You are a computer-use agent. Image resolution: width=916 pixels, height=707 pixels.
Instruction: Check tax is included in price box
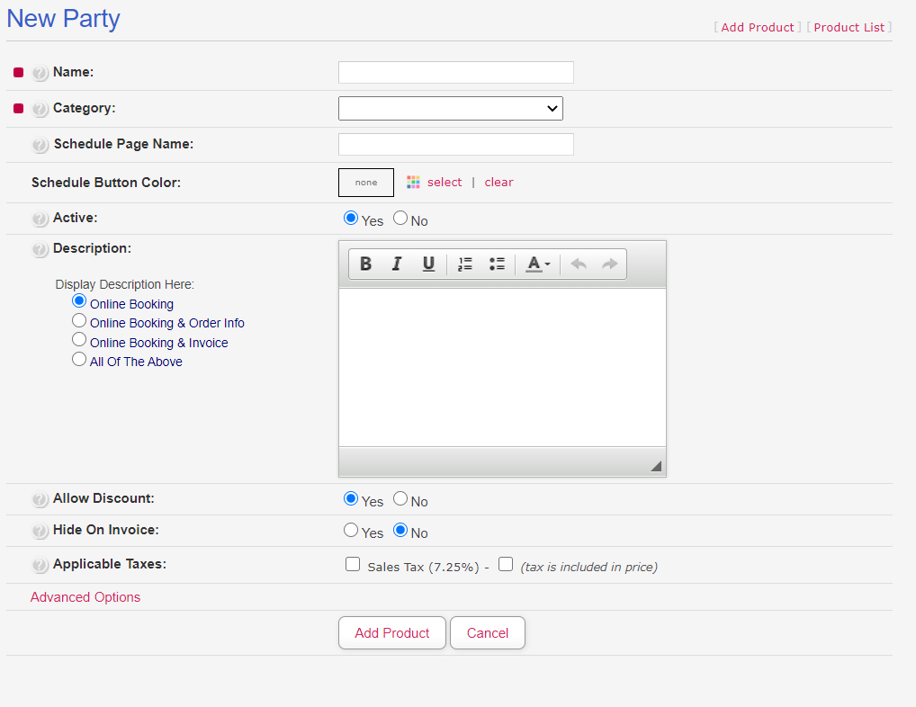coord(506,564)
